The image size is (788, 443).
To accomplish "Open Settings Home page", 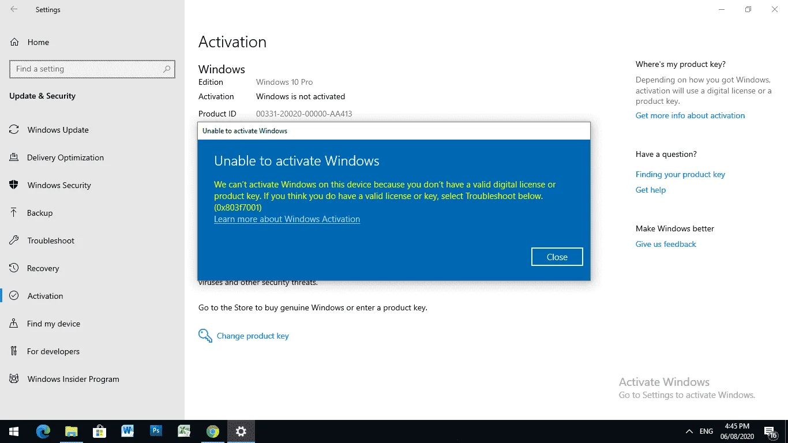I will coord(30,42).
